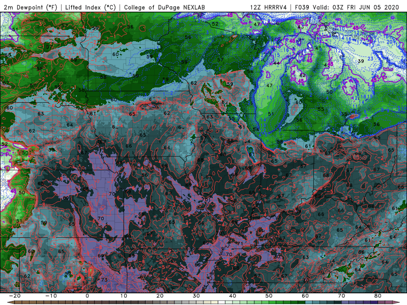Click the 'F039' forecast hour text

(302, 7)
